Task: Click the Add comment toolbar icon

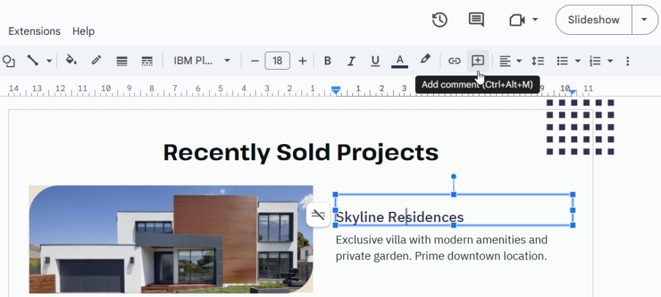Action: (478, 61)
